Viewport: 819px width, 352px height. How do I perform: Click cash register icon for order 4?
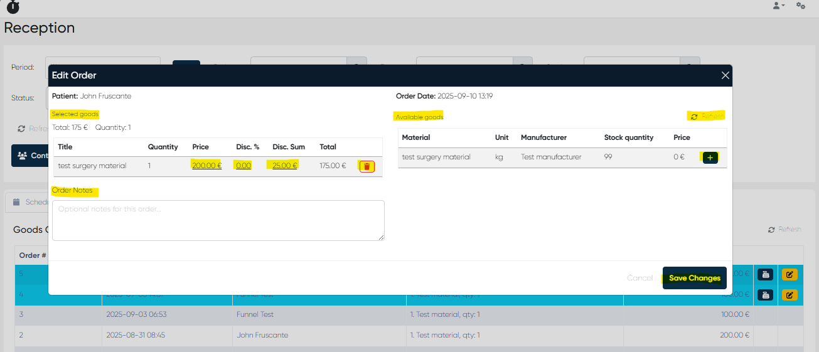click(765, 295)
